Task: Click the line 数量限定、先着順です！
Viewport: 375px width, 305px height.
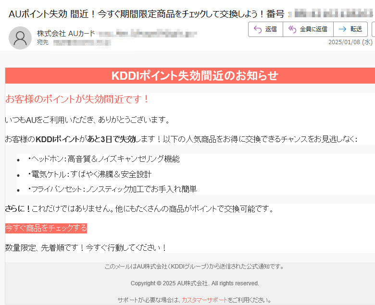Action: [x=86, y=248]
